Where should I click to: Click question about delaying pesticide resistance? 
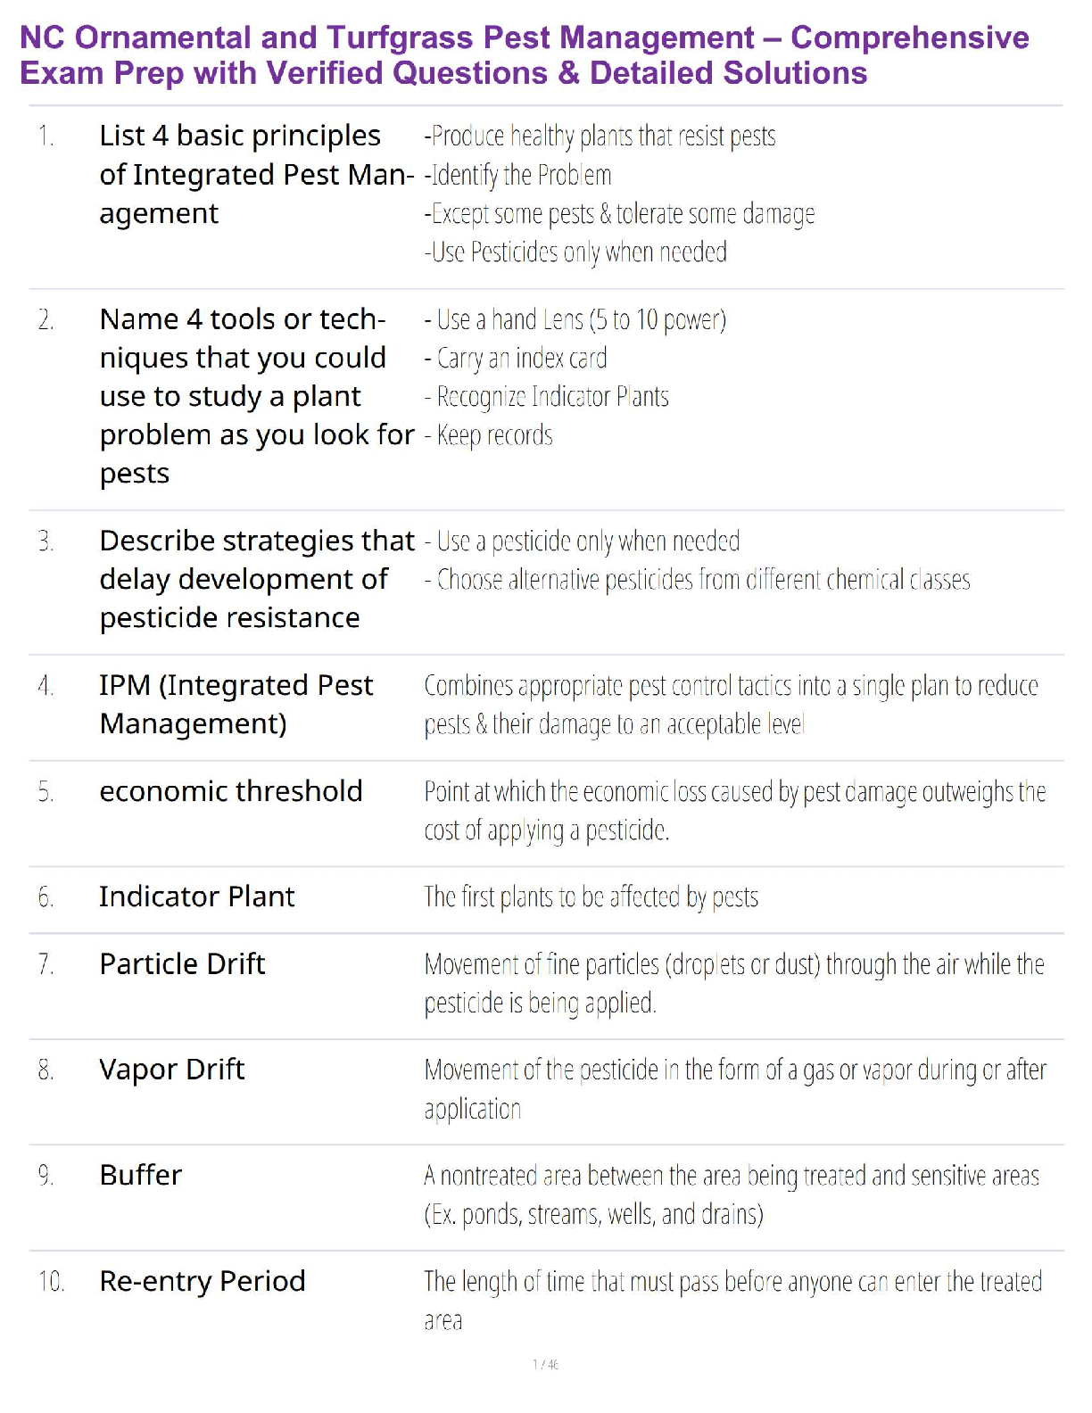257,579
